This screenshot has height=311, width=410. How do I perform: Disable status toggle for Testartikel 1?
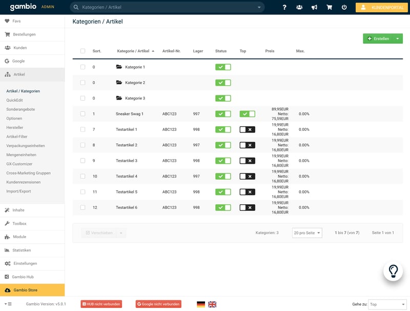click(223, 129)
